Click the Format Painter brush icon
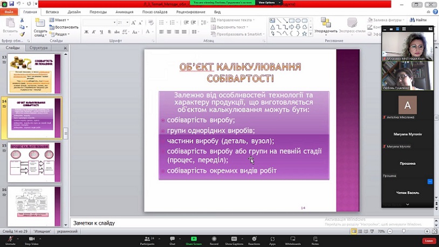The width and height of the screenshot is (439, 247). click(x=22, y=34)
